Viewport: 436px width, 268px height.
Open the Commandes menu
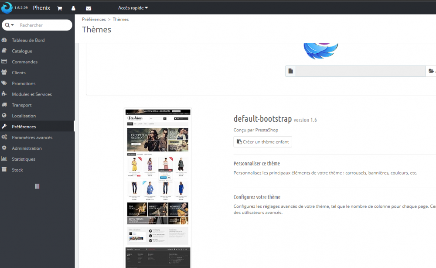point(37,62)
